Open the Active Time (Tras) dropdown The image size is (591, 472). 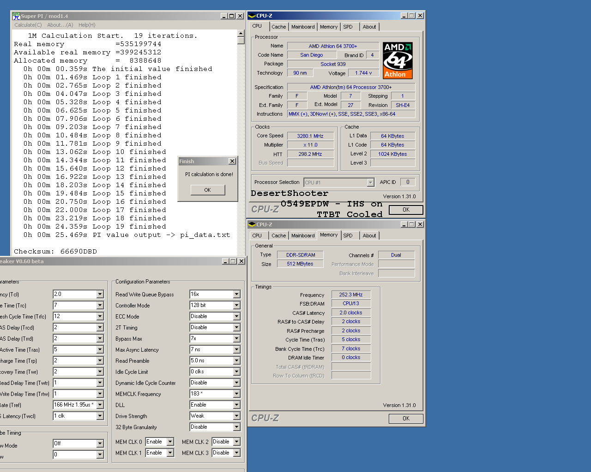pos(100,349)
